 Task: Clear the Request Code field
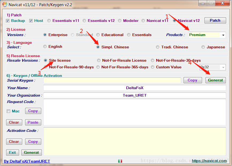14,122
